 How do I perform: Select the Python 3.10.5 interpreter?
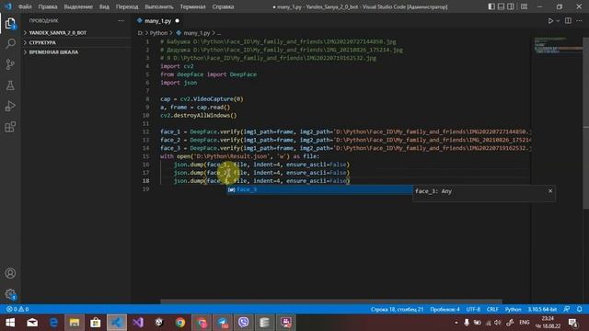542,309
